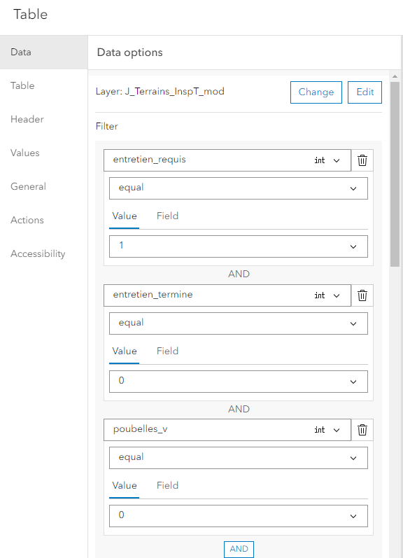Click the Change layer button
Screen dimensions: 403x558
[x=316, y=92]
